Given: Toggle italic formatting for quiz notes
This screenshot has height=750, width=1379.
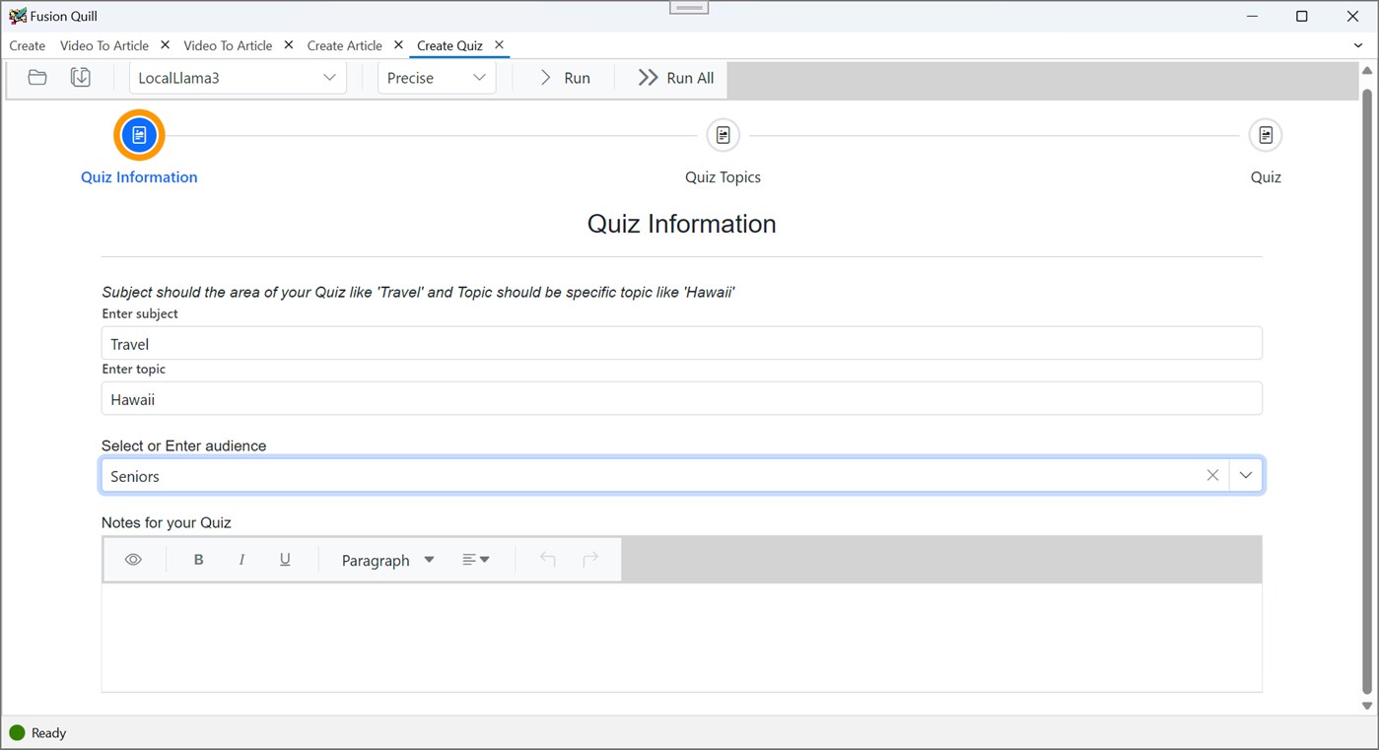Looking at the screenshot, I should pyautogui.click(x=241, y=559).
